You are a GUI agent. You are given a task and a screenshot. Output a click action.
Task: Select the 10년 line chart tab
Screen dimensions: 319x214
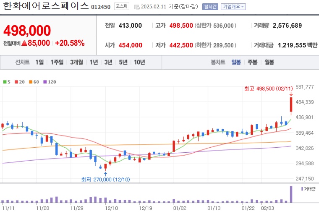click(x=139, y=62)
